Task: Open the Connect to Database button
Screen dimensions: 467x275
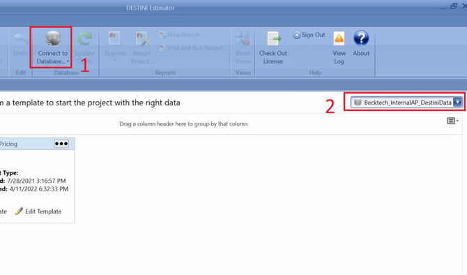Action: coord(53,47)
